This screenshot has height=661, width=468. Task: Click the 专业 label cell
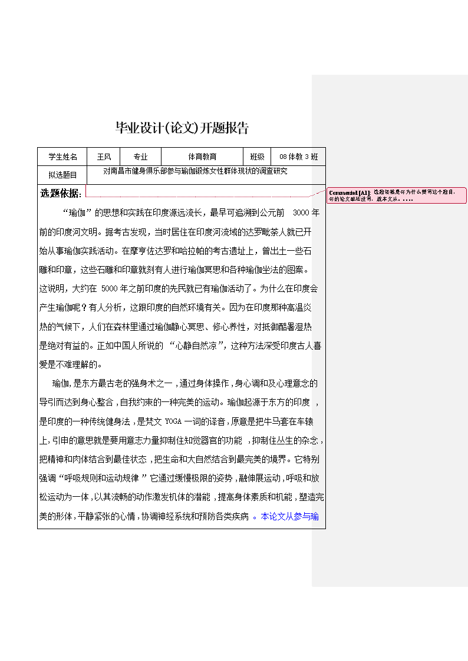point(140,157)
